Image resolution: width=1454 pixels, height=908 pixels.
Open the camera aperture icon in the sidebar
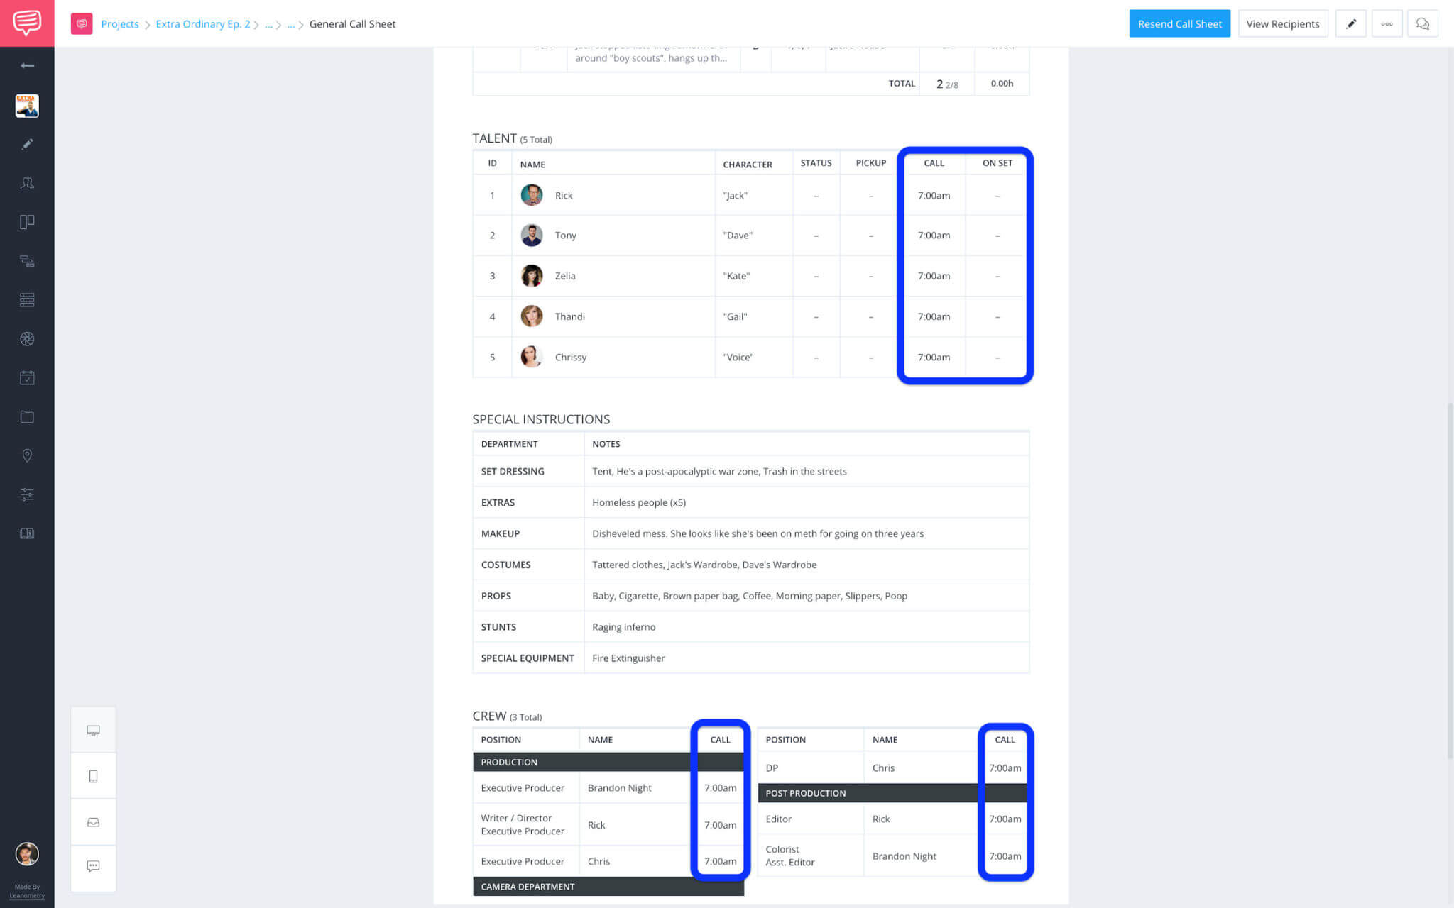pos(27,339)
